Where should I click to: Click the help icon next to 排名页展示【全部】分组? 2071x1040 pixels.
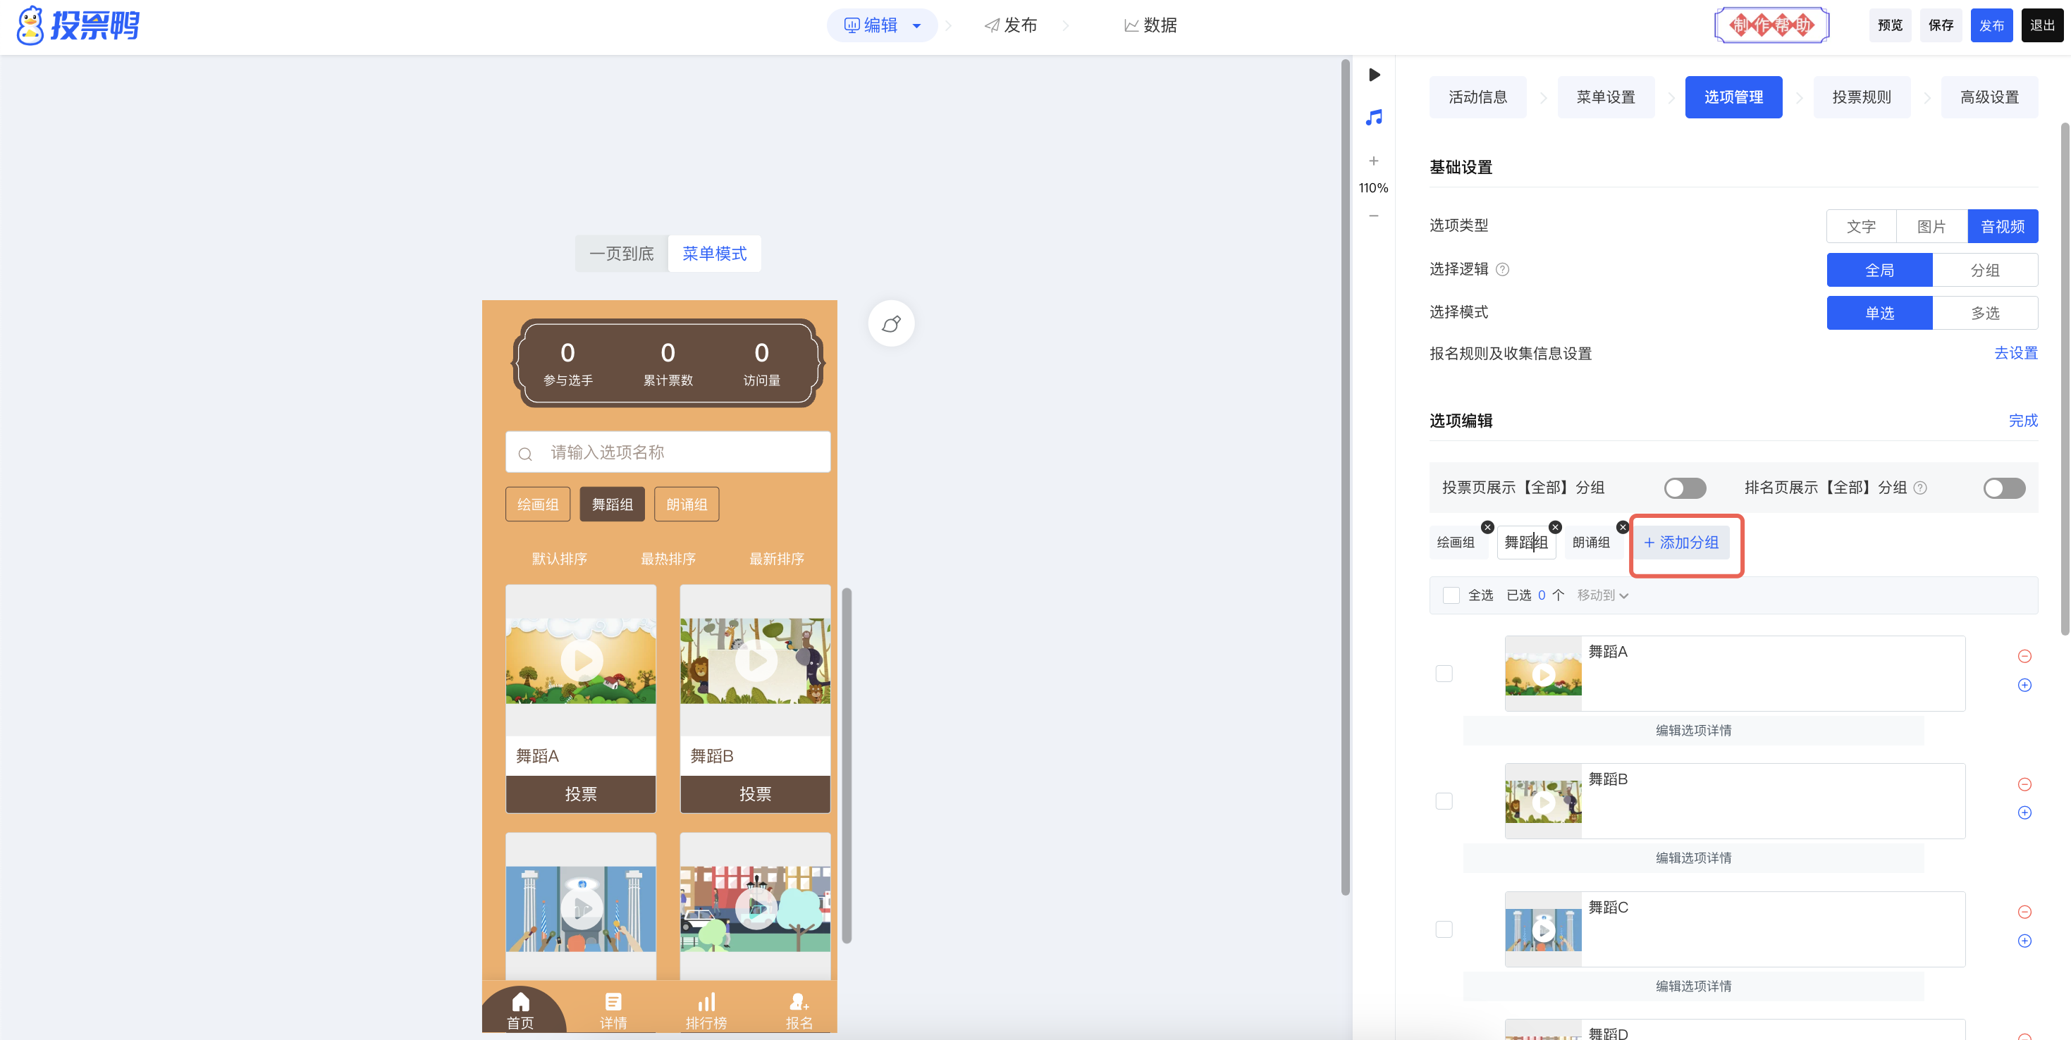click(1920, 488)
